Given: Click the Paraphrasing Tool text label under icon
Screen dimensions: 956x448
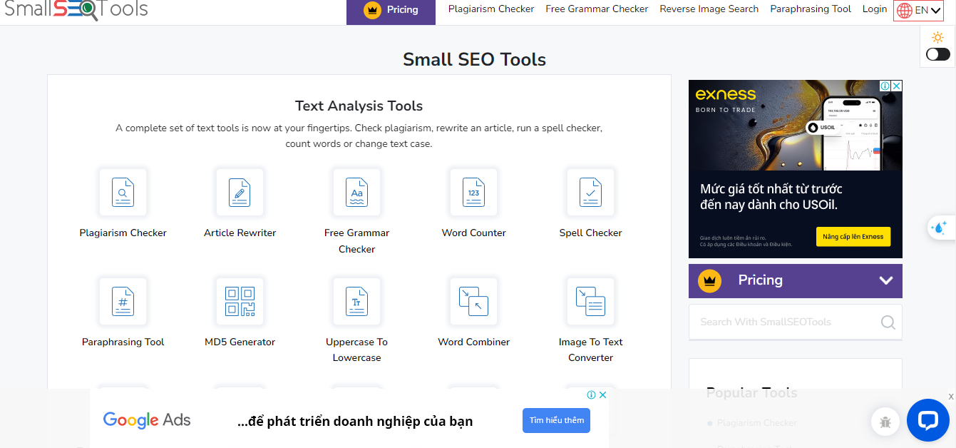Looking at the screenshot, I should pyautogui.click(x=123, y=342).
